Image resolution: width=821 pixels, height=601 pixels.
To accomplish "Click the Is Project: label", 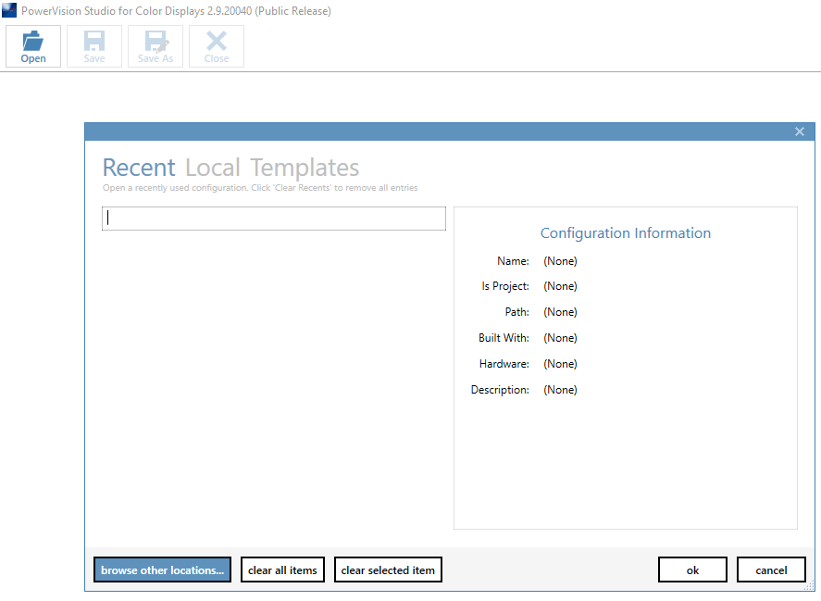I will point(505,286).
